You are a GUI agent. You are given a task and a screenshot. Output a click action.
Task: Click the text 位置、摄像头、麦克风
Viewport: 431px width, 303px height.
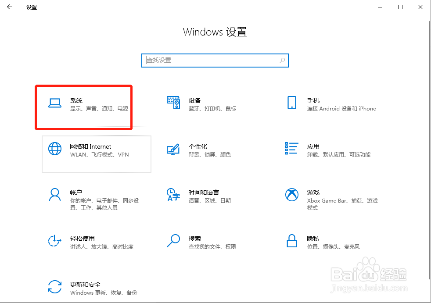tap(334, 247)
